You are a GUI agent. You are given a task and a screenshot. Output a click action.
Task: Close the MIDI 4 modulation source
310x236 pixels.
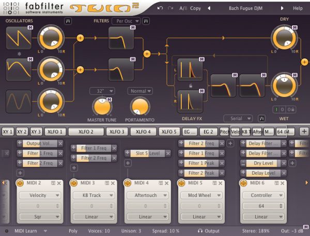[167, 183]
